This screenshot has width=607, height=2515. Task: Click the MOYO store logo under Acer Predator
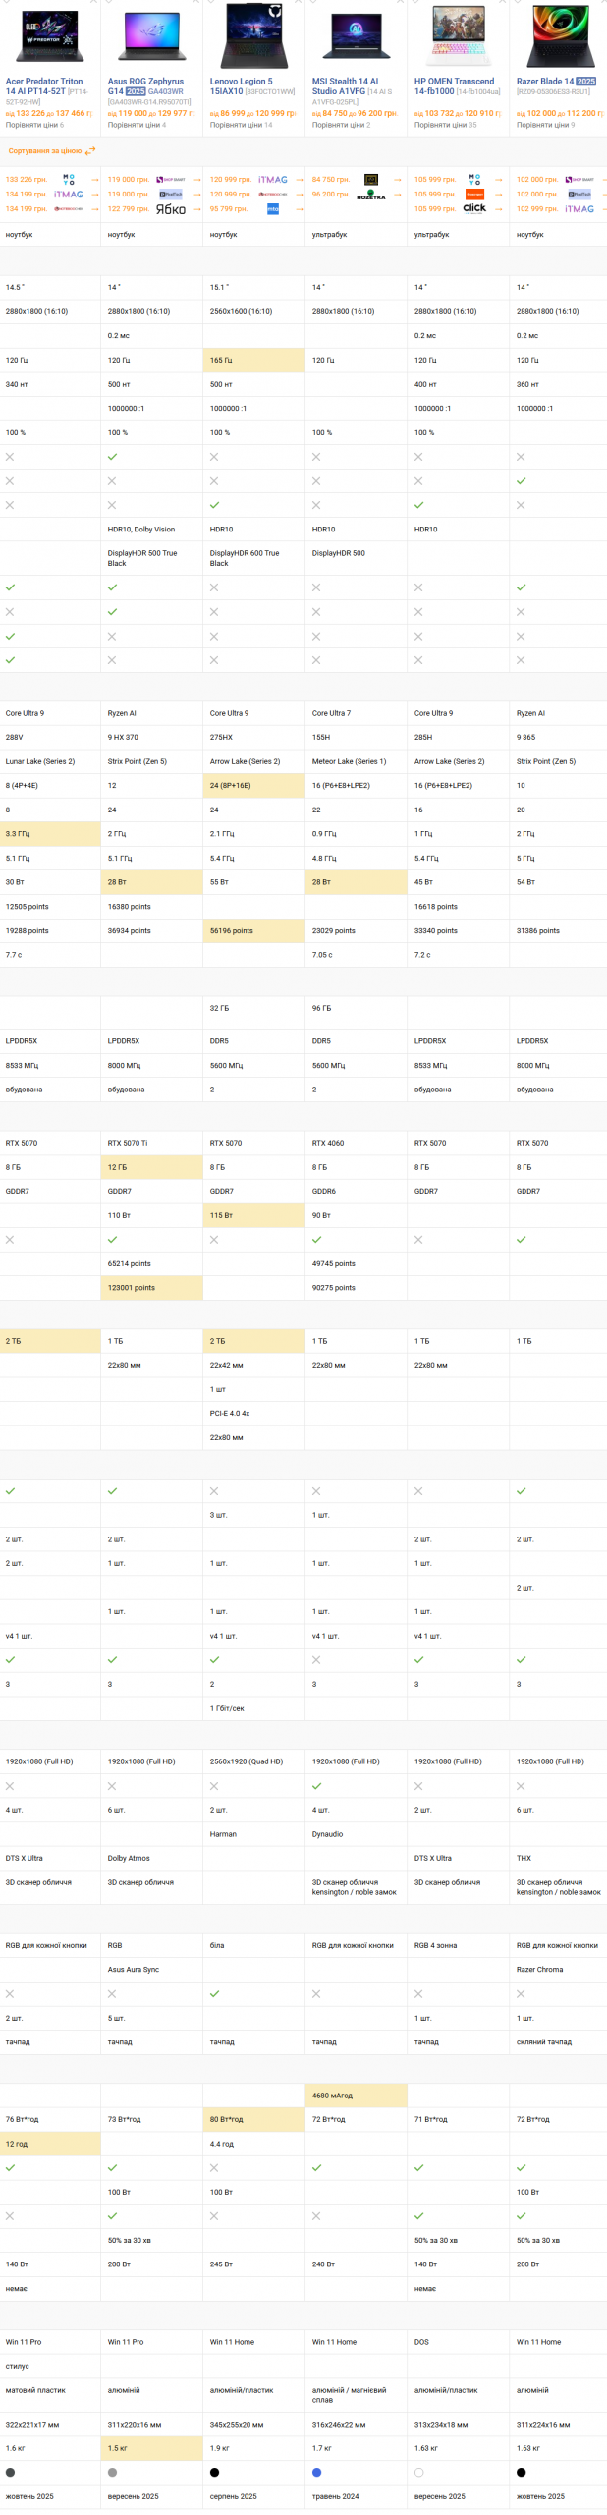click(x=69, y=180)
